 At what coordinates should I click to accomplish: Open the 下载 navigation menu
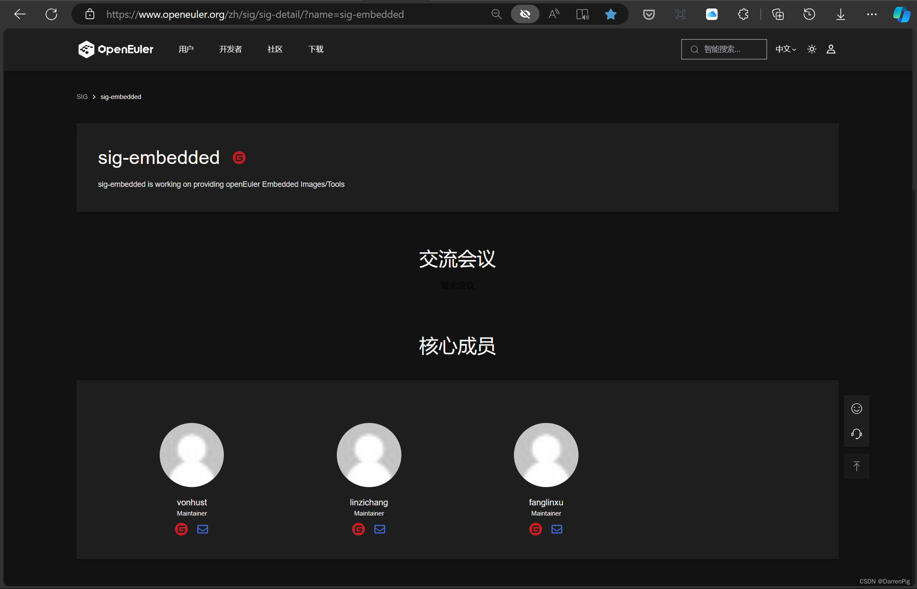click(316, 49)
